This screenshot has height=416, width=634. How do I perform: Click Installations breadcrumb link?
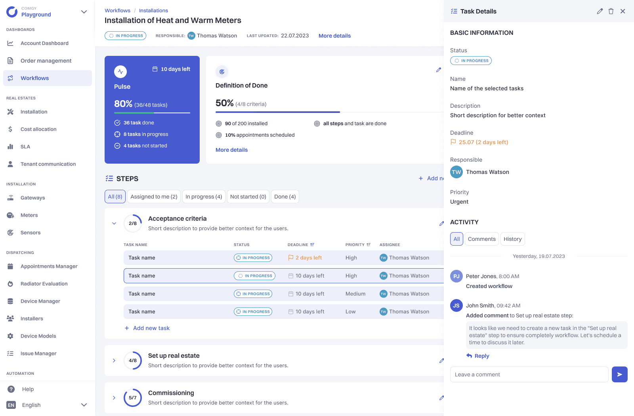(x=153, y=11)
